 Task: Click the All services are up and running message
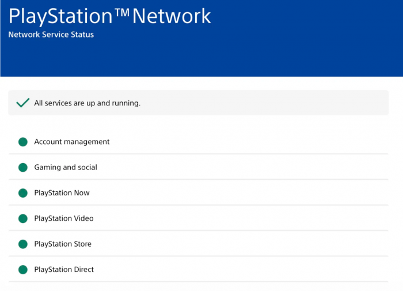tap(88, 103)
